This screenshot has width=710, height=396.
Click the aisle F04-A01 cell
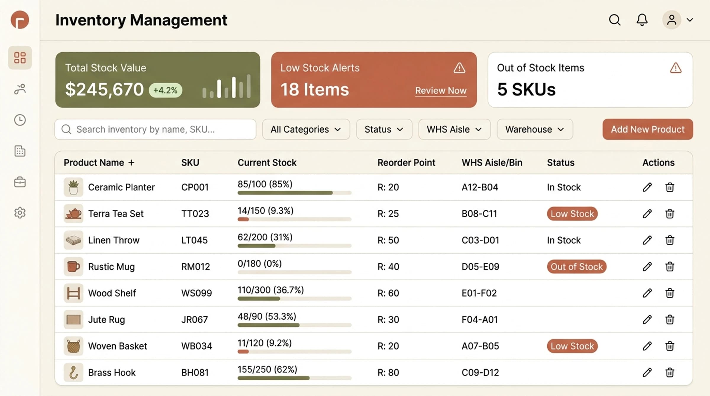point(480,319)
